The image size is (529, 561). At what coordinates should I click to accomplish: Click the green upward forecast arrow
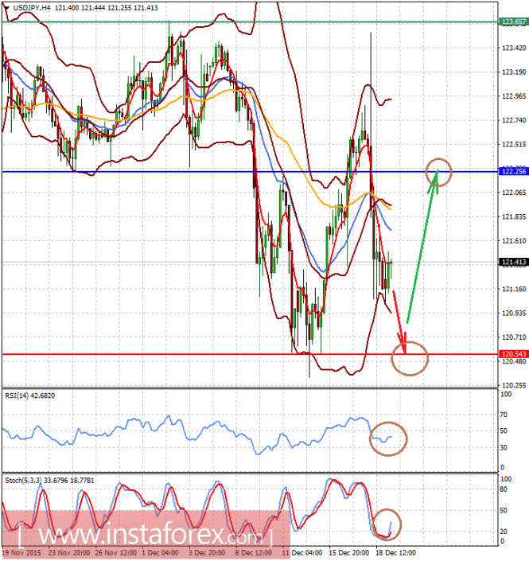click(422, 247)
